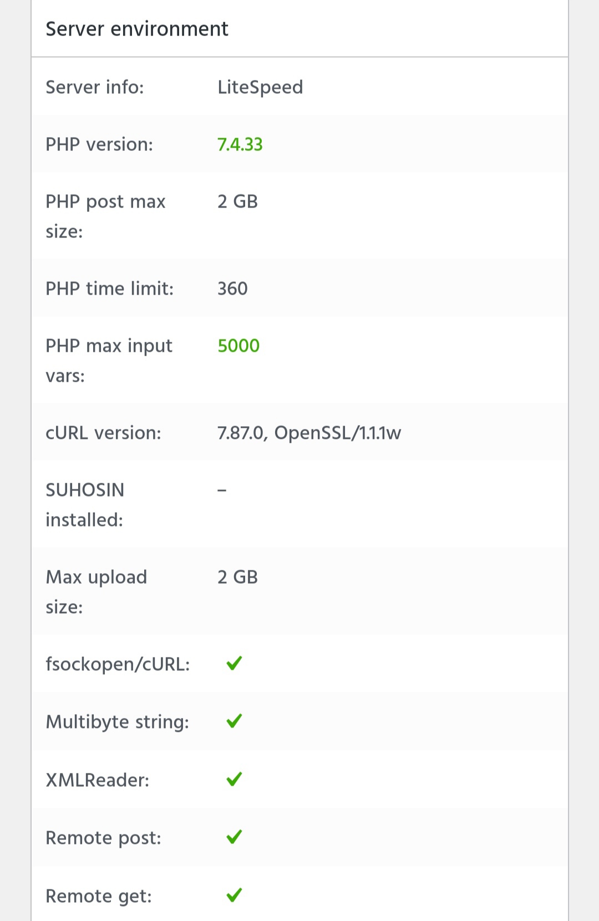Viewport: 599px width, 921px height.
Task: Click the PHP max input vars value 5000
Action: click(x=238, y=346)
